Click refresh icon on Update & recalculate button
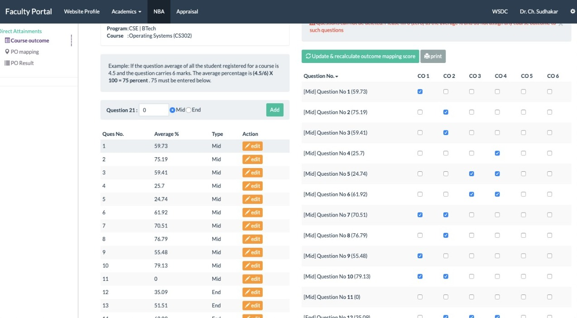Screen dimensions: 577x318 308,56
